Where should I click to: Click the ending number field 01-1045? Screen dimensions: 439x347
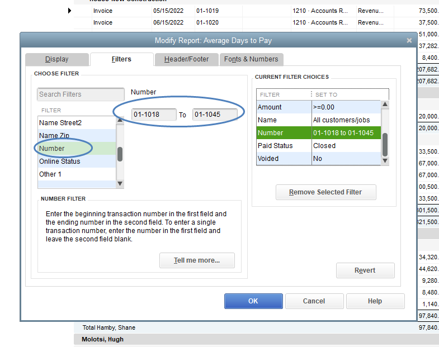point(215,115)
